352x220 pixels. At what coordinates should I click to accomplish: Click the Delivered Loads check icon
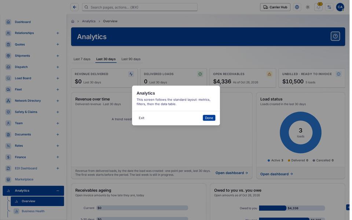(x=200, y=74)
